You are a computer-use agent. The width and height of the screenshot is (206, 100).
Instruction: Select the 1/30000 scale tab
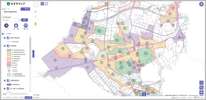tap(36, 97)
